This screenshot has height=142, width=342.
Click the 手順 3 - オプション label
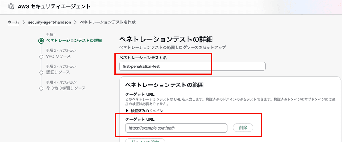61,66
